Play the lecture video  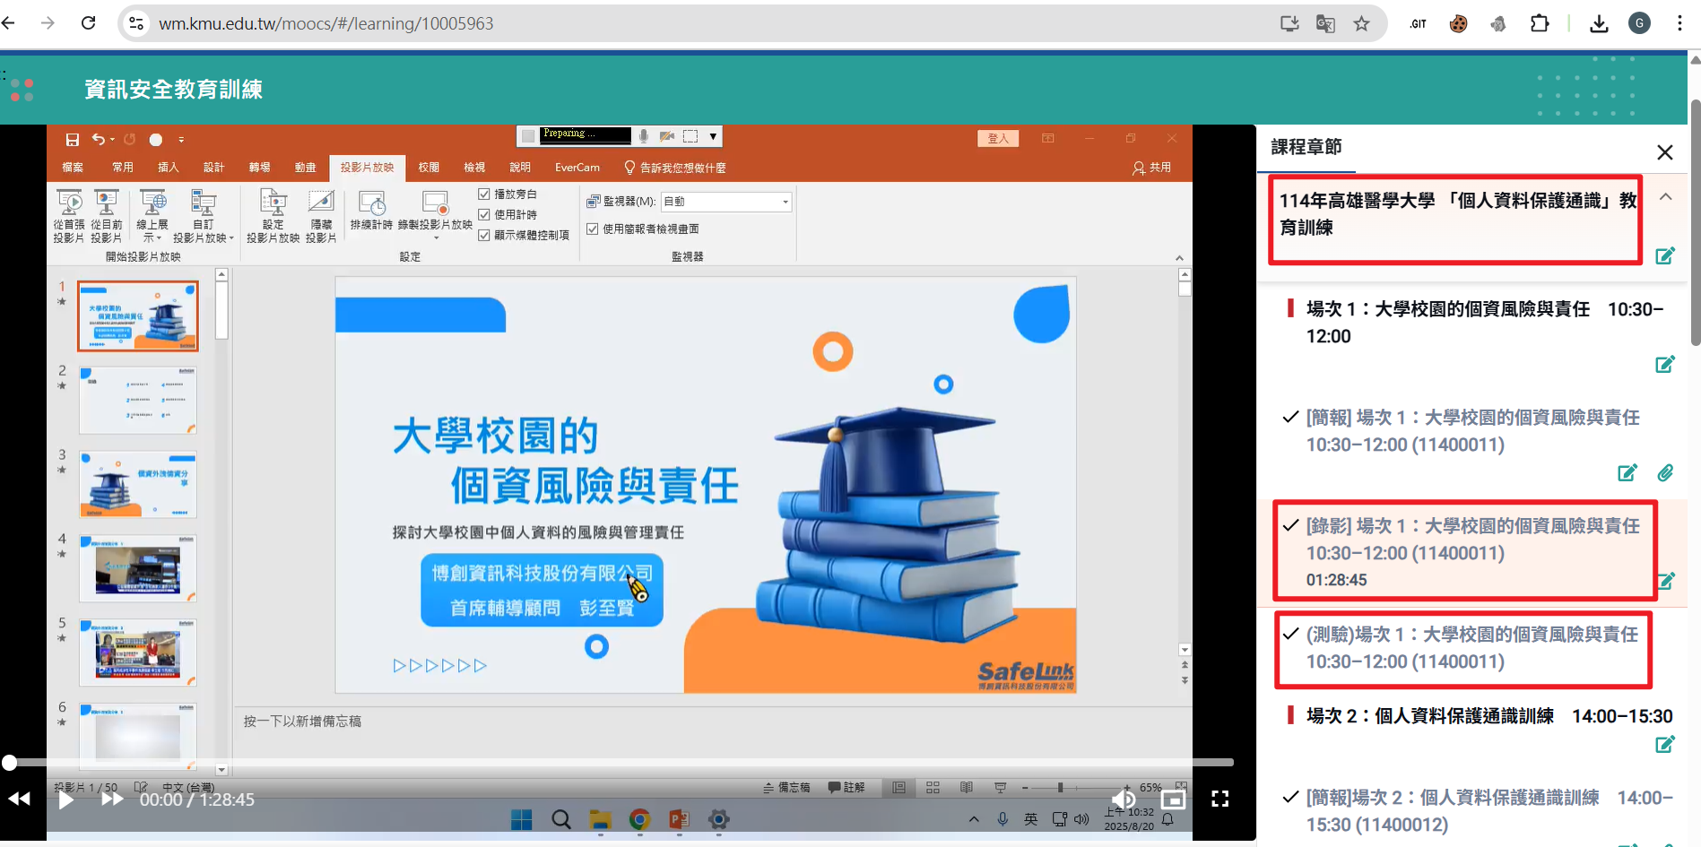click(x=66, y=799)
